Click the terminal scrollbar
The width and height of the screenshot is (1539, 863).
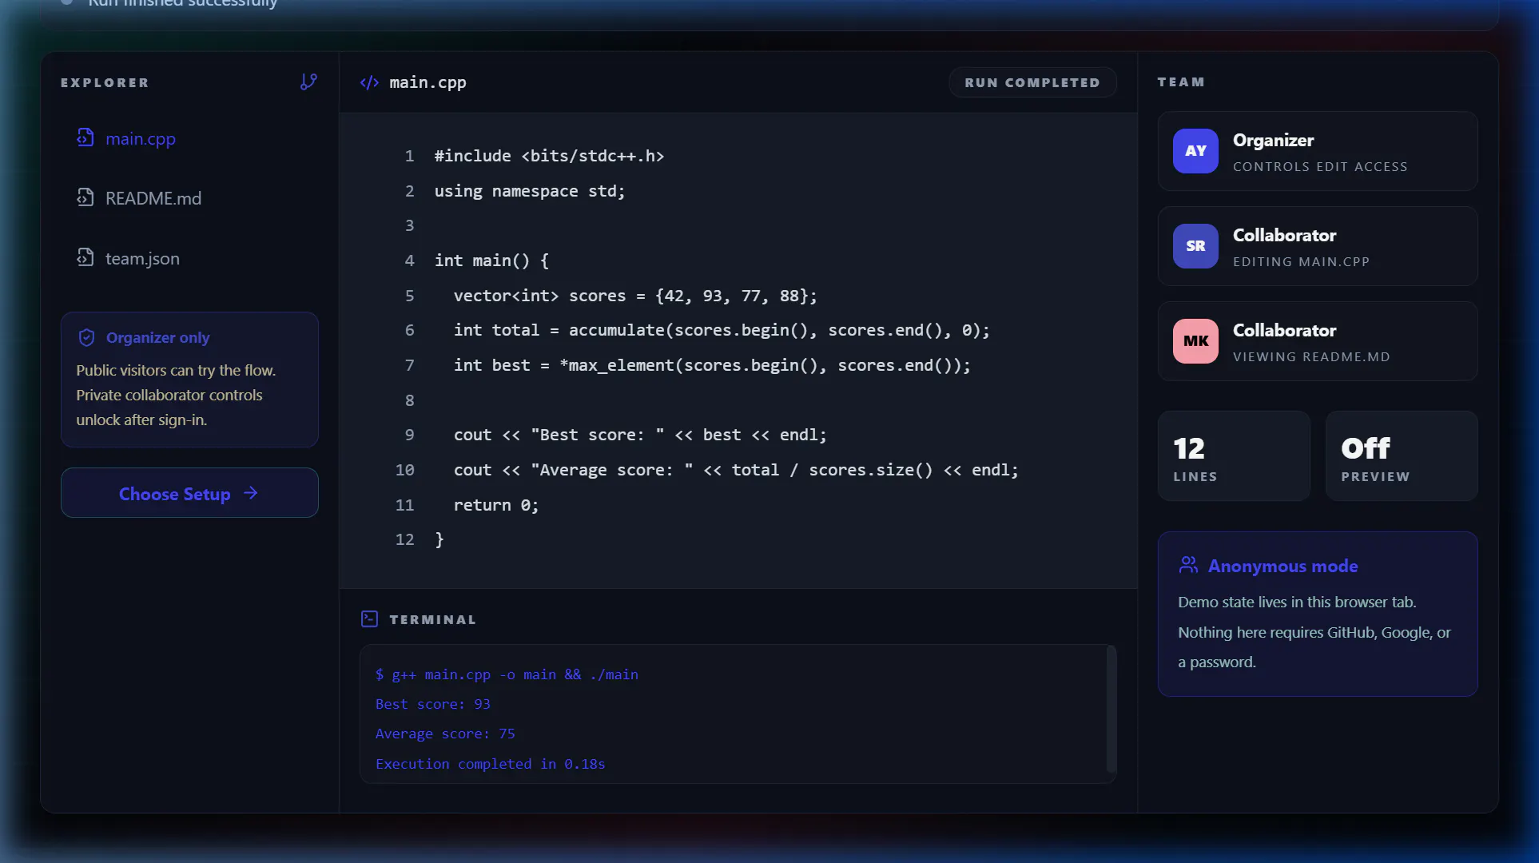point(1111,709)
